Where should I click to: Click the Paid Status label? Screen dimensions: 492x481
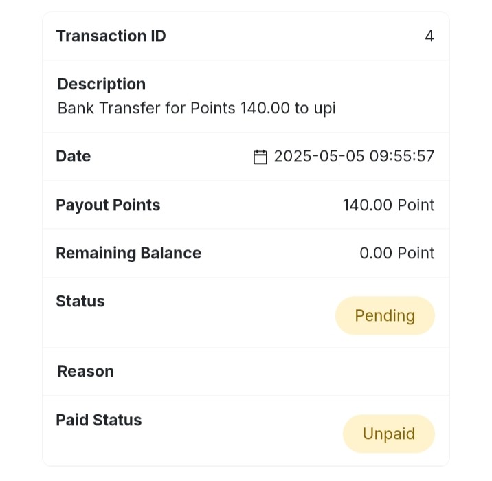click(x=99, y=420)
